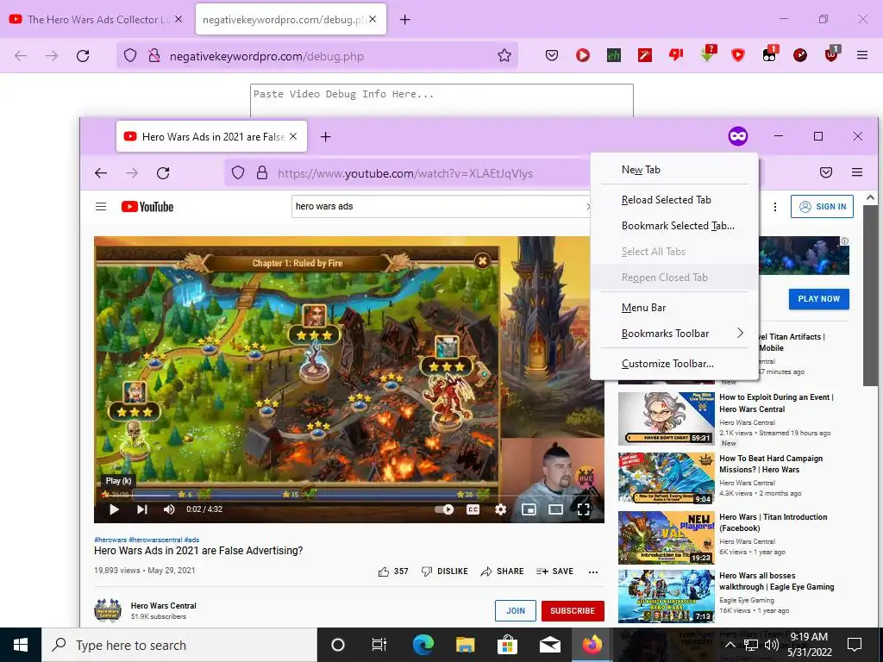Image resolution: width=883 pixels, height=662 pixels.
Task: Choose Bookmark Selected Tab...
Action: [x=674, y=226]
